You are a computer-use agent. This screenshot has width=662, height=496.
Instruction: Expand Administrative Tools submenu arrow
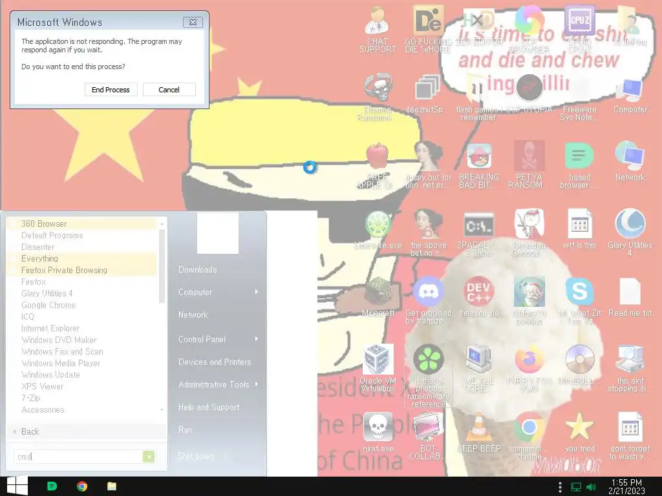tap(256, 384)
